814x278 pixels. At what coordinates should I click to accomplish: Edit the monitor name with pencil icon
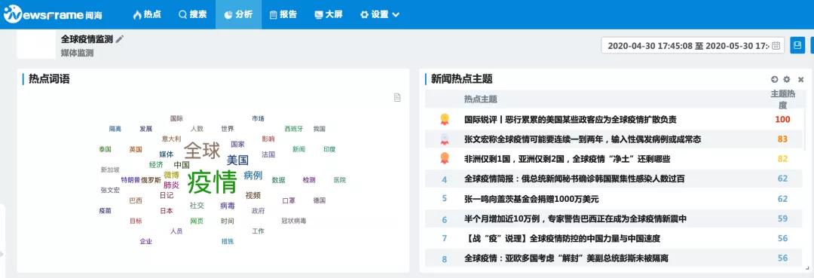pyautogui.click(x=120, y=39)
